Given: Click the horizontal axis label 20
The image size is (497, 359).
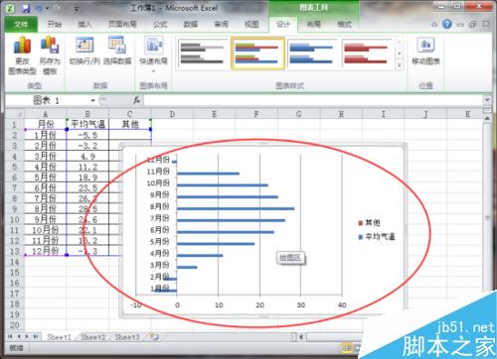Looking at the screenshot, I should [259, 304].
